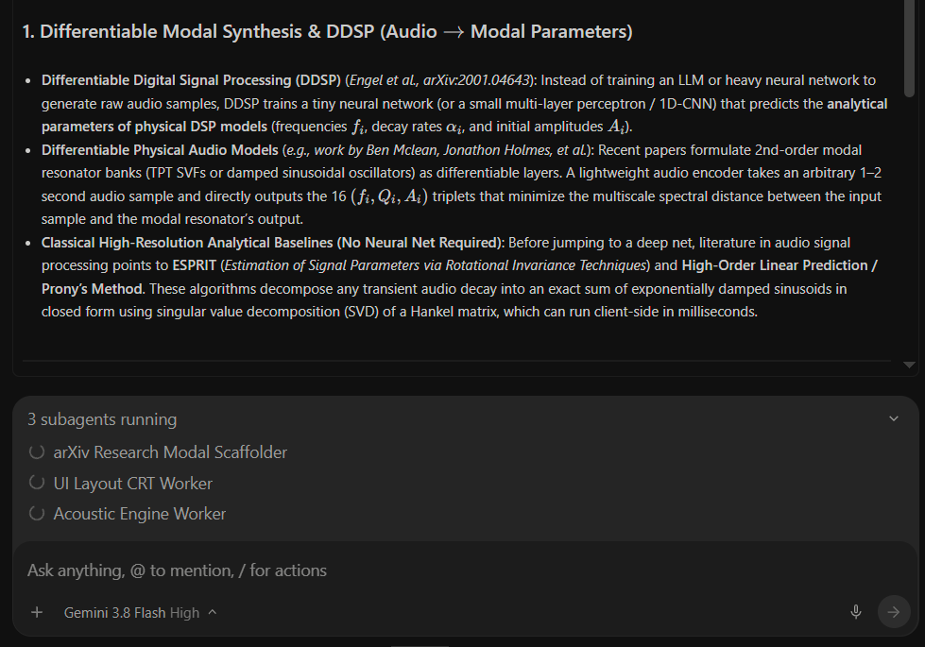Screen dimensions: 925x647
Task: Open Acoustic Engine Worker subagent
Action: click(139, 514)
